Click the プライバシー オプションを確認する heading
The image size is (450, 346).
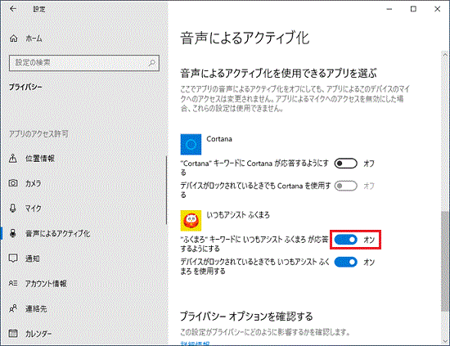246,317
